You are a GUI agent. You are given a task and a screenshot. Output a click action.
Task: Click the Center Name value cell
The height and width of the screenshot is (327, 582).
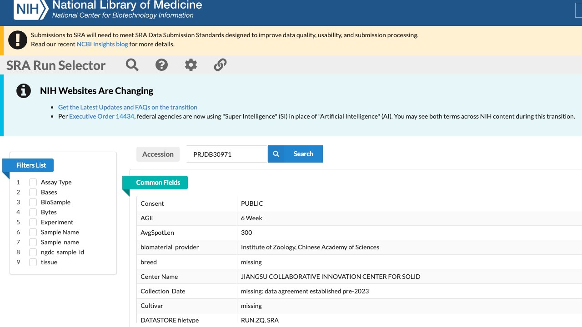(409, 276)
